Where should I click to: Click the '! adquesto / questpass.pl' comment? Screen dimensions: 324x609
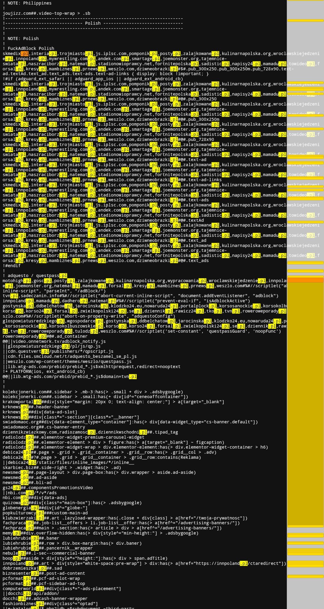pos(35,276)
